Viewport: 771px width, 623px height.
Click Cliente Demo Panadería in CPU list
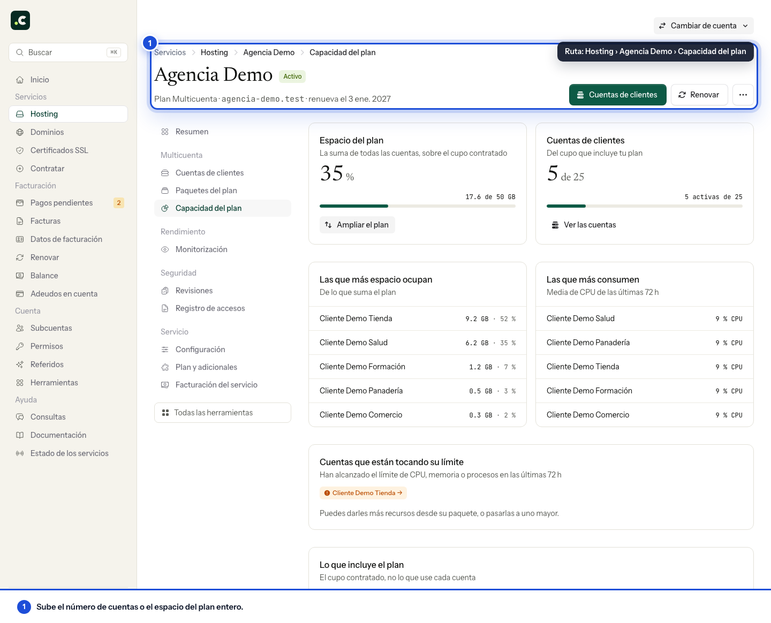coord(645,343)
